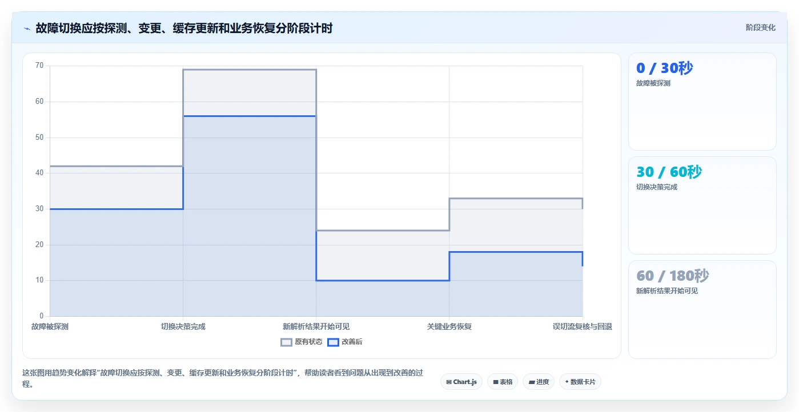The height and width of the screenshot is (412, 799).
Task: Click the 表格 tag chip
Action: [503, 382]
